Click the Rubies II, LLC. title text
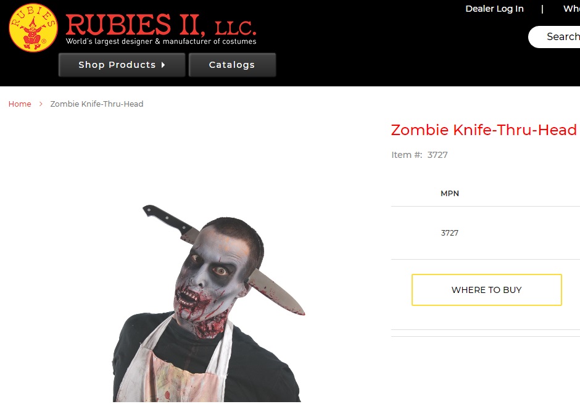This screenshot has width=580, height=404. (x=160, y=25)
